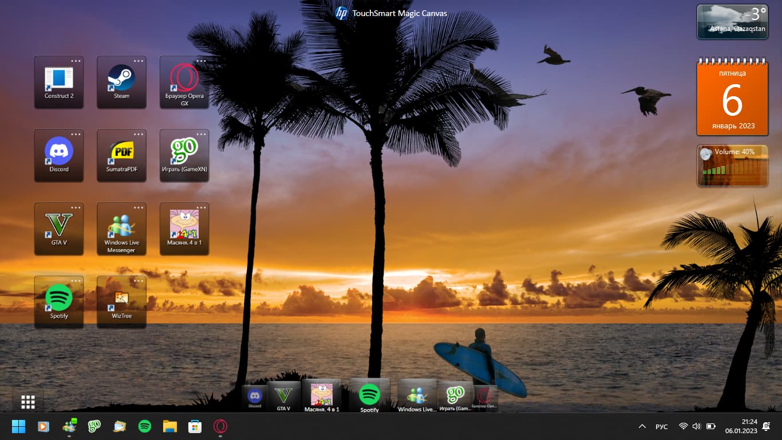The width and height of the screenshot is (782, 440).
Task: Select Играть (Gam... in the carousel dock
Action: (x=455, y=398)
